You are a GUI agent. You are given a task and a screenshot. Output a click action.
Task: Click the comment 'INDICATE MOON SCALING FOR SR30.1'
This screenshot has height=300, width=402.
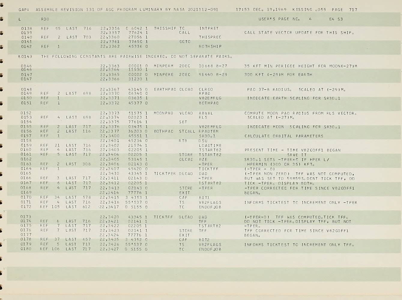(294, 127)
